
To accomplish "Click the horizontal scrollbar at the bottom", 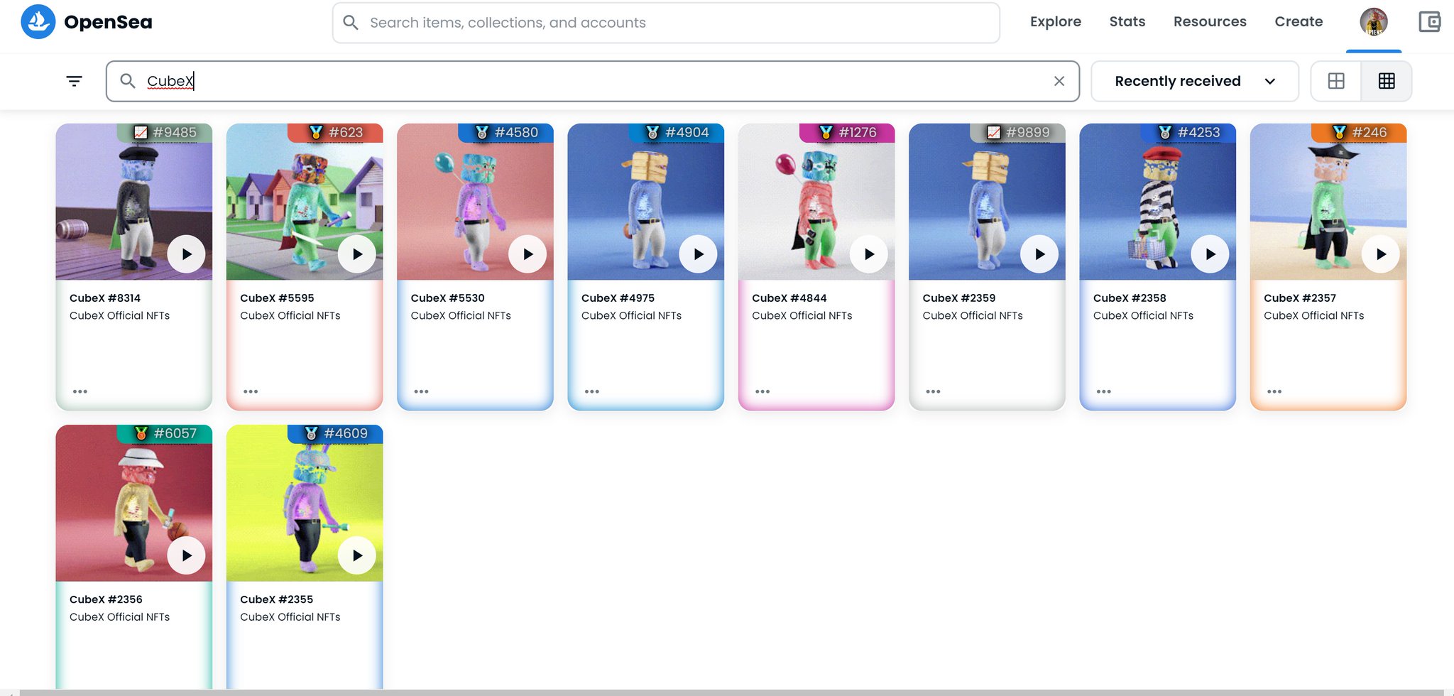I will [x=731, y=692].
